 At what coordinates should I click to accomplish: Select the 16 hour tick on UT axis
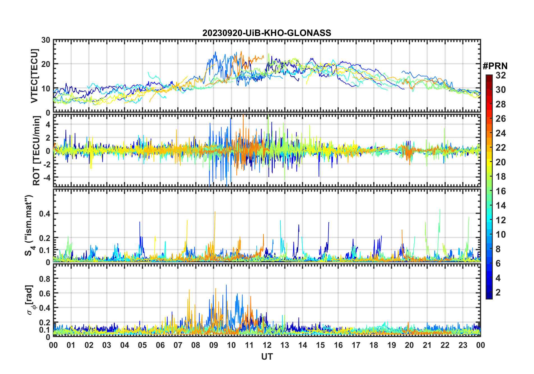(338, 345)
